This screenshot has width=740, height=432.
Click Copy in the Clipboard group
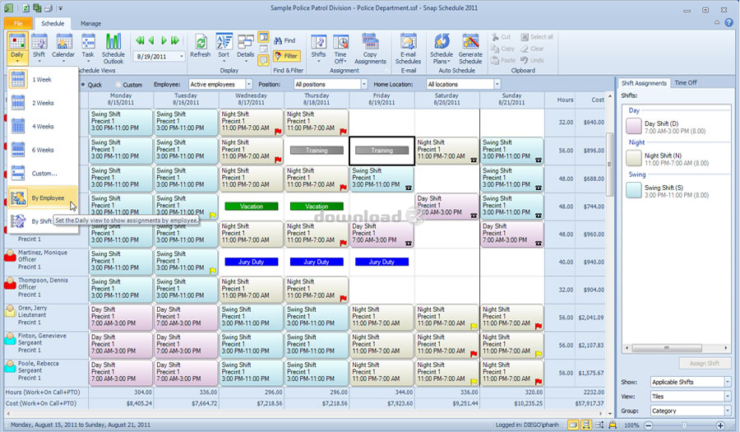pyautogui.click(x=502, y=49)
